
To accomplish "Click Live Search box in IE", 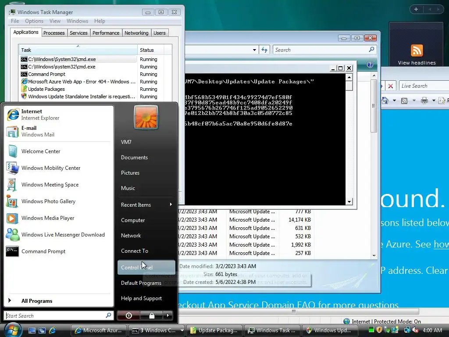I will pos(424,86).
